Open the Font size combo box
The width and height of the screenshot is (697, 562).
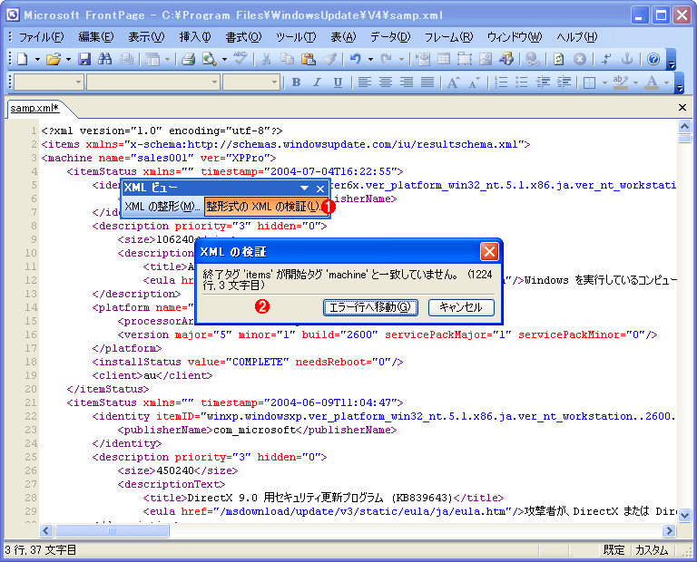250,82
